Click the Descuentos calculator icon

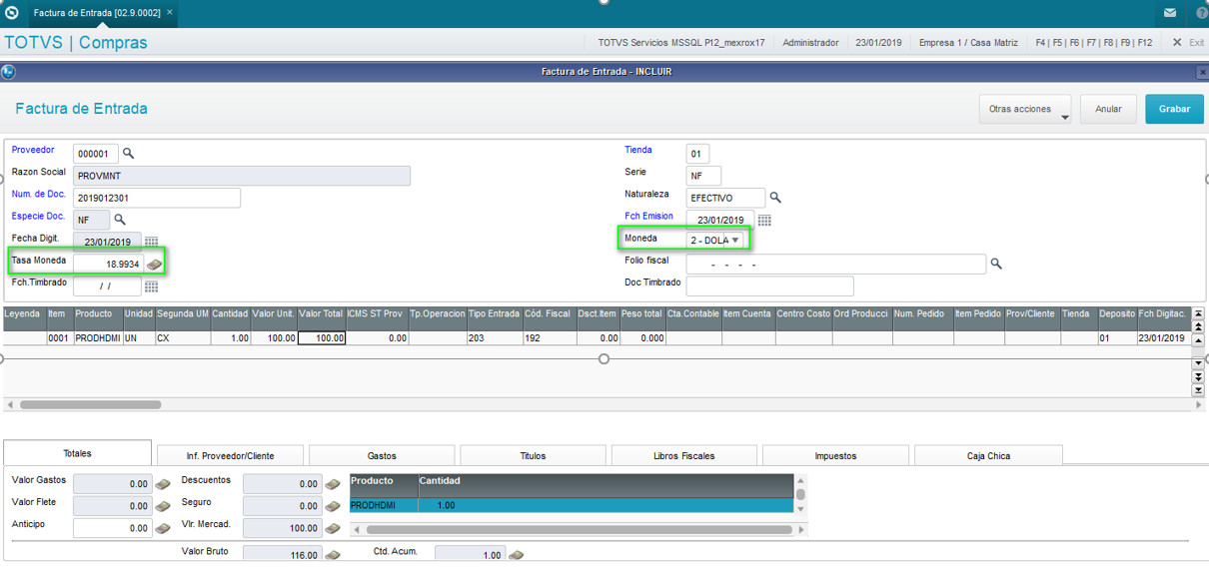pos(333,484)
